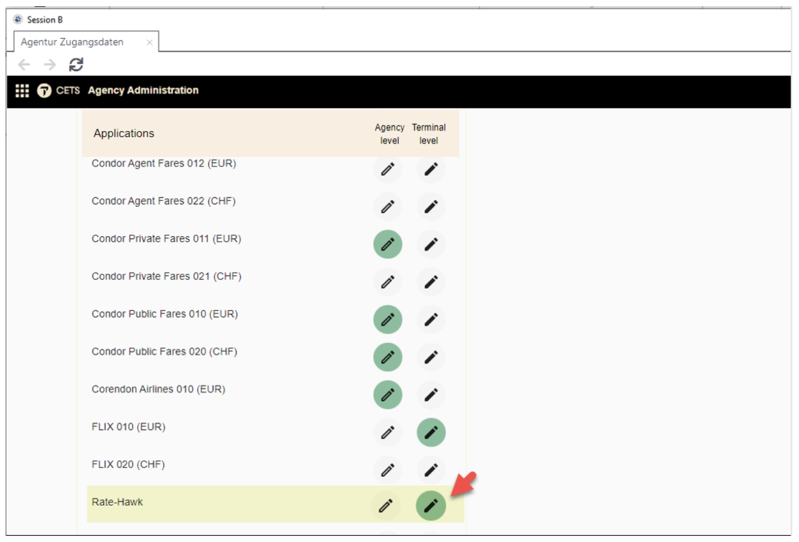Screen dimensions: 799x542
Task: Click the CETS logo icon
Action: (x=44, y=91)
